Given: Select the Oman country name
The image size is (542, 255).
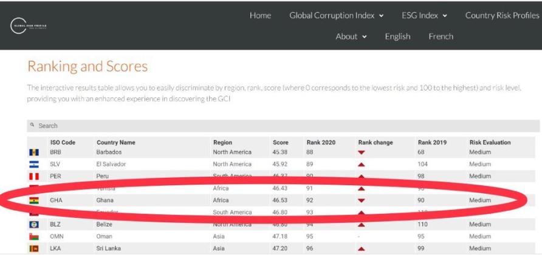Looking at the screenshot, I should [x=104, y=237].
